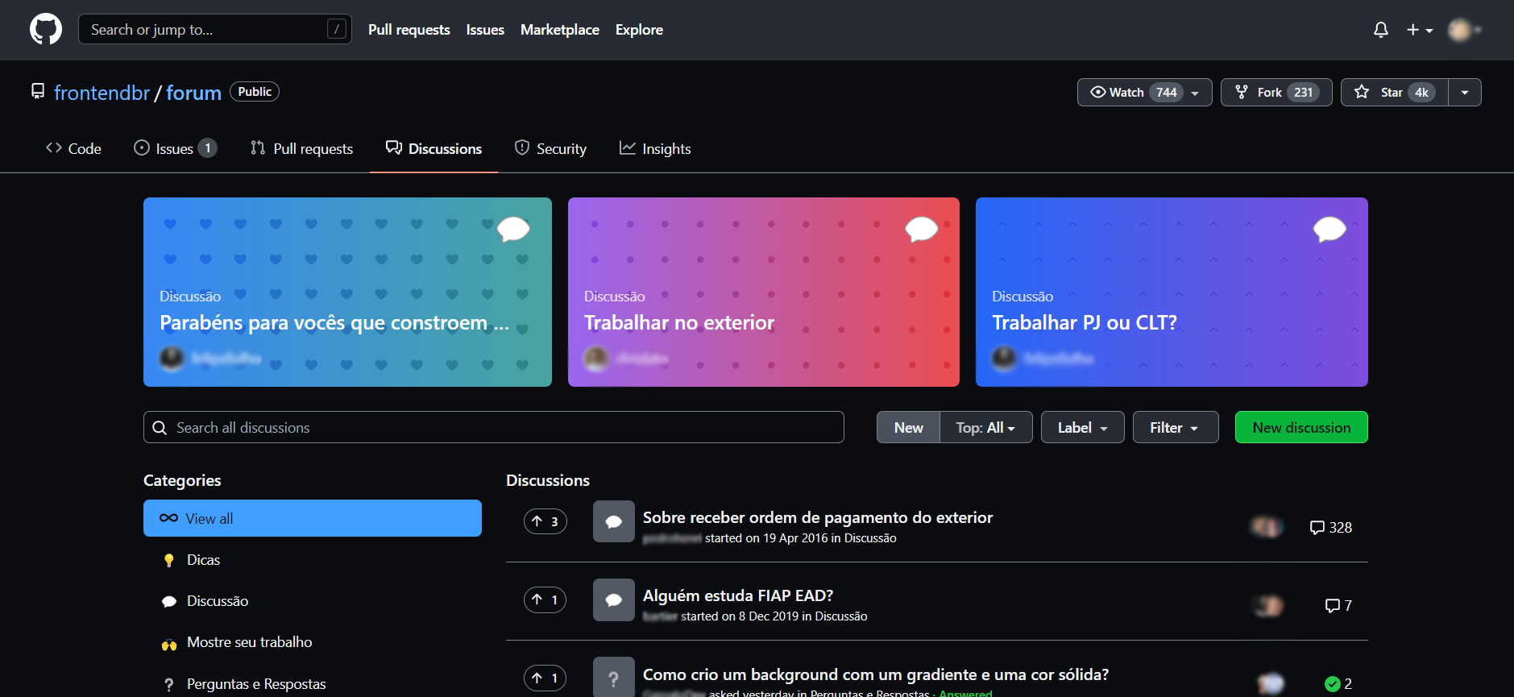This screenshot has height=697, width=1514.
Task: Click the fork count 231
Action: [x=1303, y=92]
